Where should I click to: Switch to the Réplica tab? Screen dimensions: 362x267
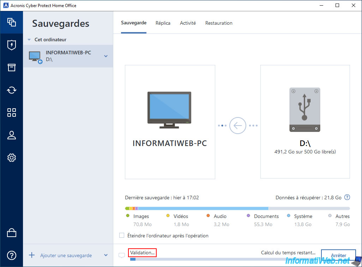click(163, 23)
